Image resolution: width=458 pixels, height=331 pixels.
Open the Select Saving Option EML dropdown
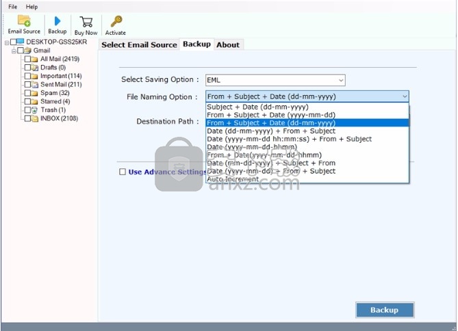(x=275, y=80)
